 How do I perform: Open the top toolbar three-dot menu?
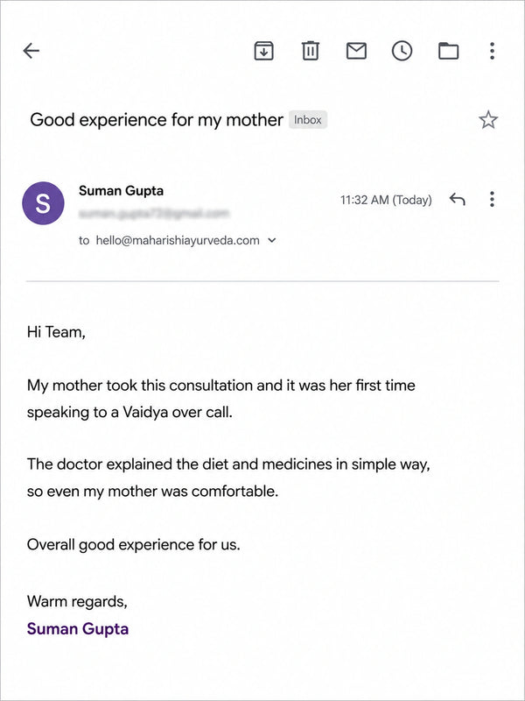coord(492,51)
